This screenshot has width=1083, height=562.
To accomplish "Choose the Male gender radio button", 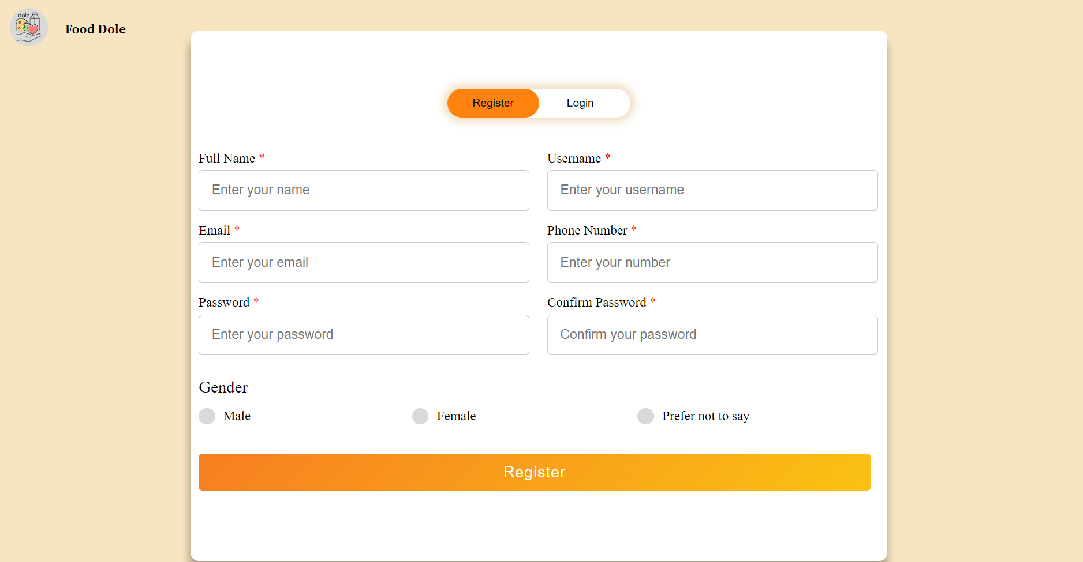I will click(207, 416).
